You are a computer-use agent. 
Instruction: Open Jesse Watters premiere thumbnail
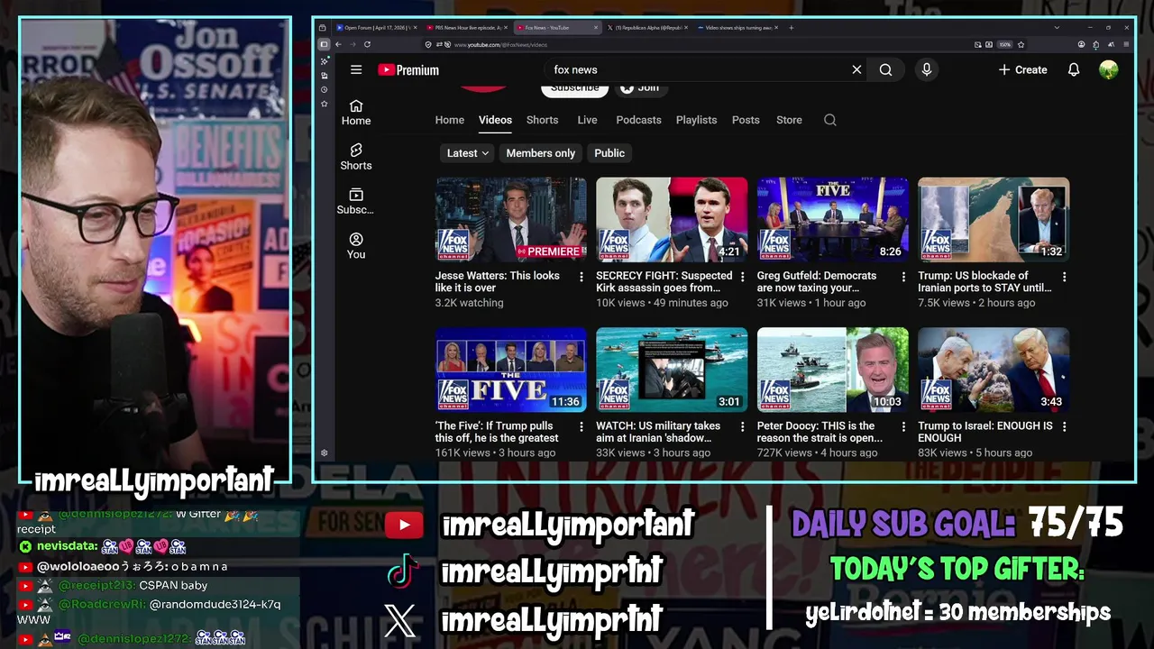click(x=510, y=219)
